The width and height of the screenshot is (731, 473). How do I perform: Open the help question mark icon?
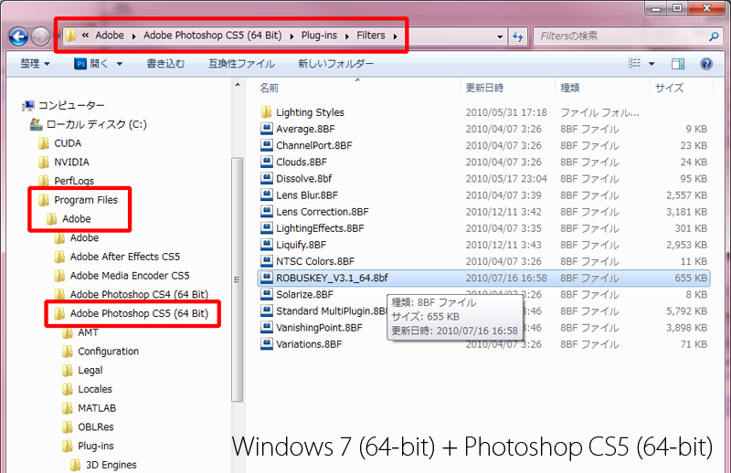click(x=706, y=64)
